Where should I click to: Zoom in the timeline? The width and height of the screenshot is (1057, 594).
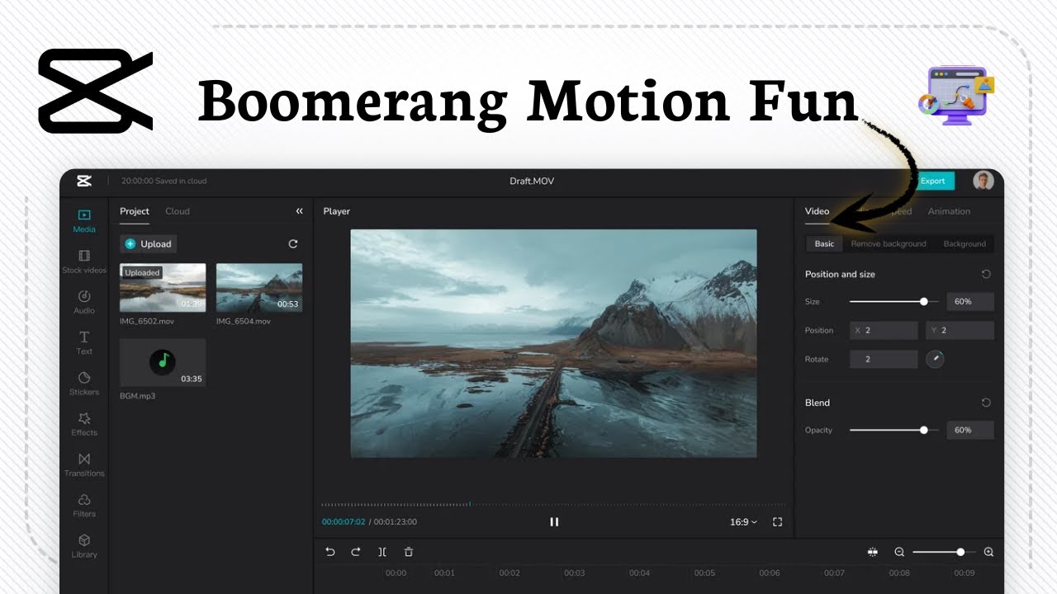pos(988,552)
